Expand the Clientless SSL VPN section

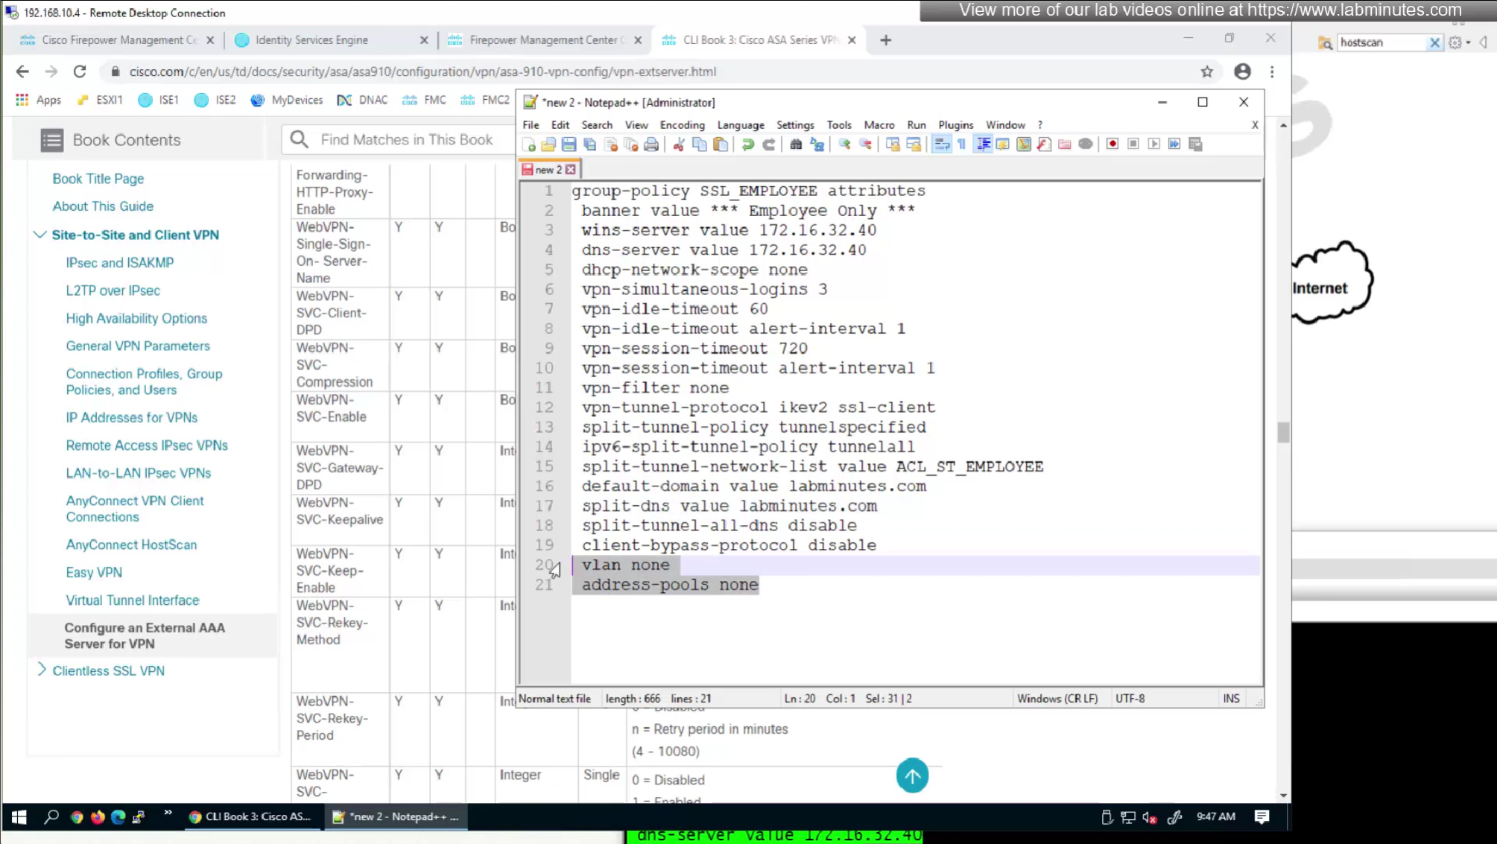coord(42,670)
